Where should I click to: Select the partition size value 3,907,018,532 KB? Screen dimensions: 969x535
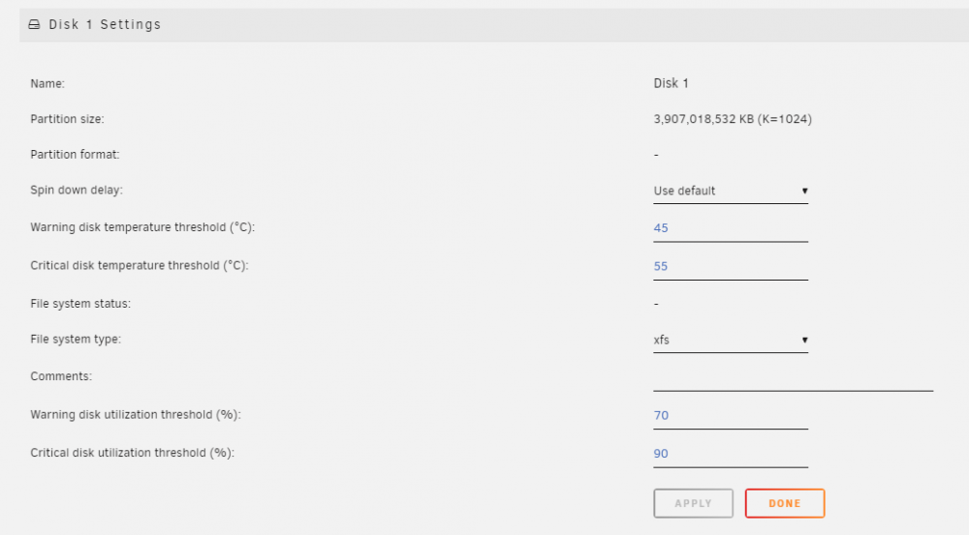coord(733,119)
